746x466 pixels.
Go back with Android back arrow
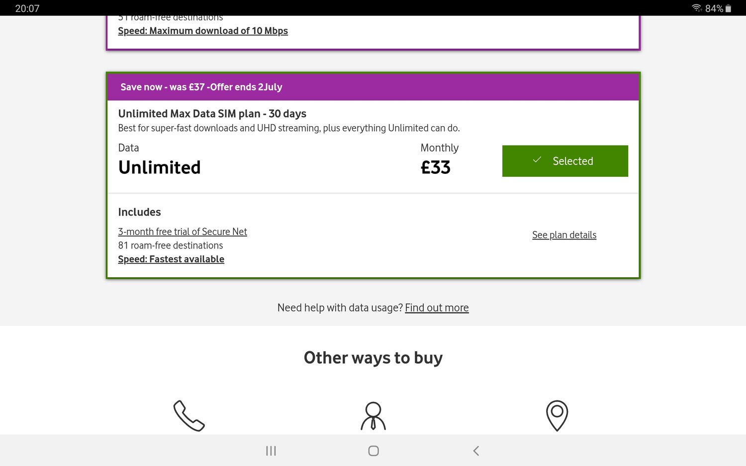(x=476, y=451)
